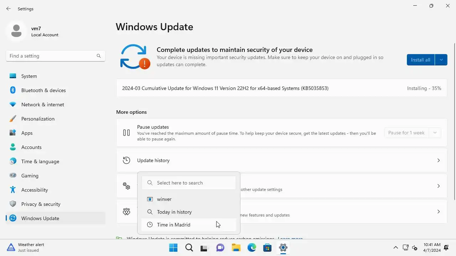Open Privacy & security settings
The width and height of the screenshot is (456, 256).
tap(56, 204)
